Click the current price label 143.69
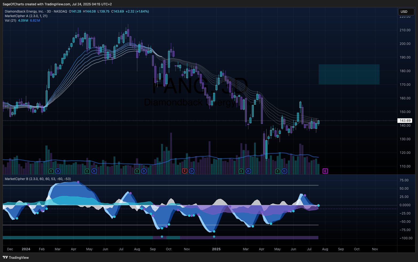 pos(405,121)
